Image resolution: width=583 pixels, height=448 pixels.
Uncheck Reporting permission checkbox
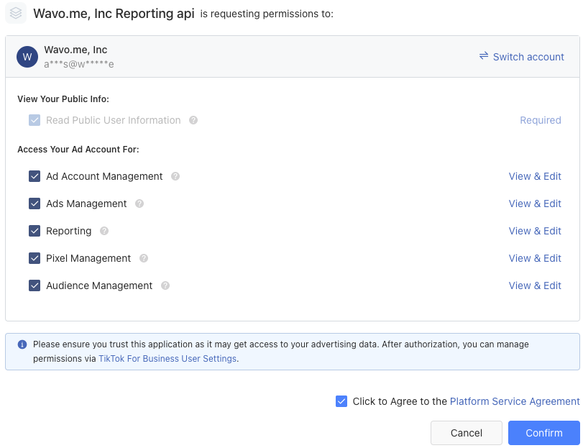click(x=35, y=231)
